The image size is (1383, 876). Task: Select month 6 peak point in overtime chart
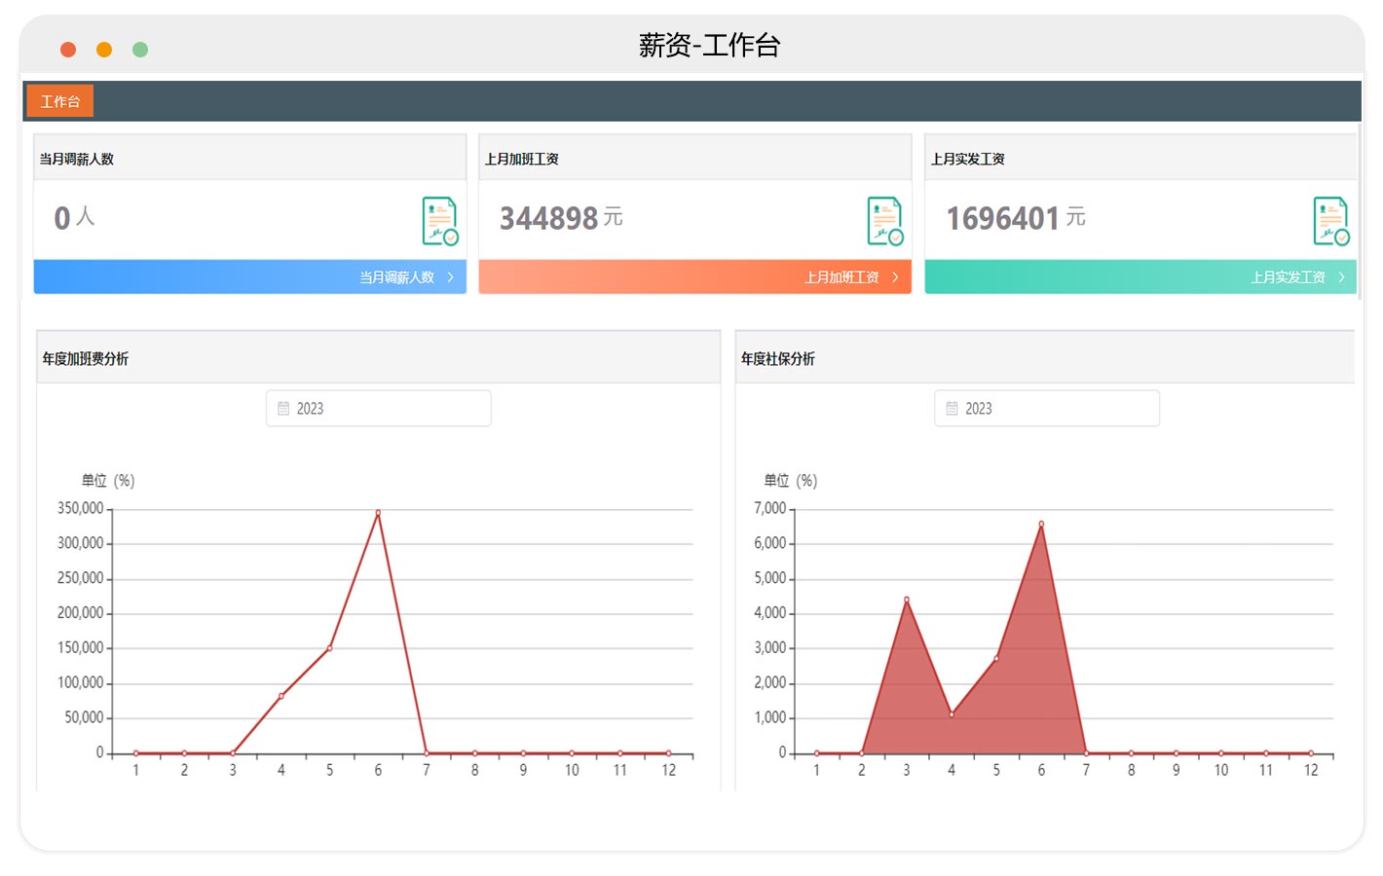[x=378, y=513]
